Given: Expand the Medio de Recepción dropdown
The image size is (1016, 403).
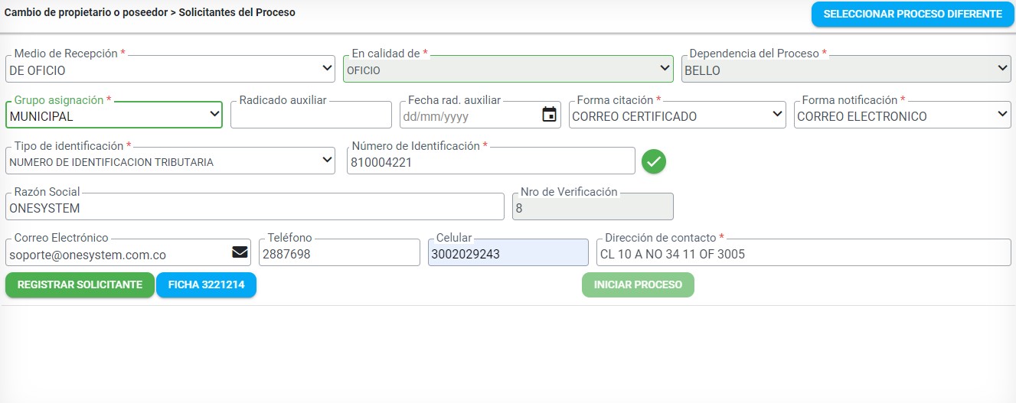Looking at the screenshot, I should click(x=170, y=70).
